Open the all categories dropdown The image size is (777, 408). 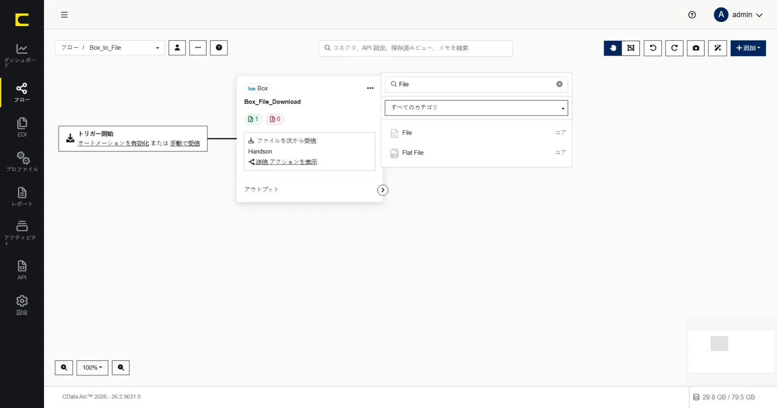[x=476, y=108]
